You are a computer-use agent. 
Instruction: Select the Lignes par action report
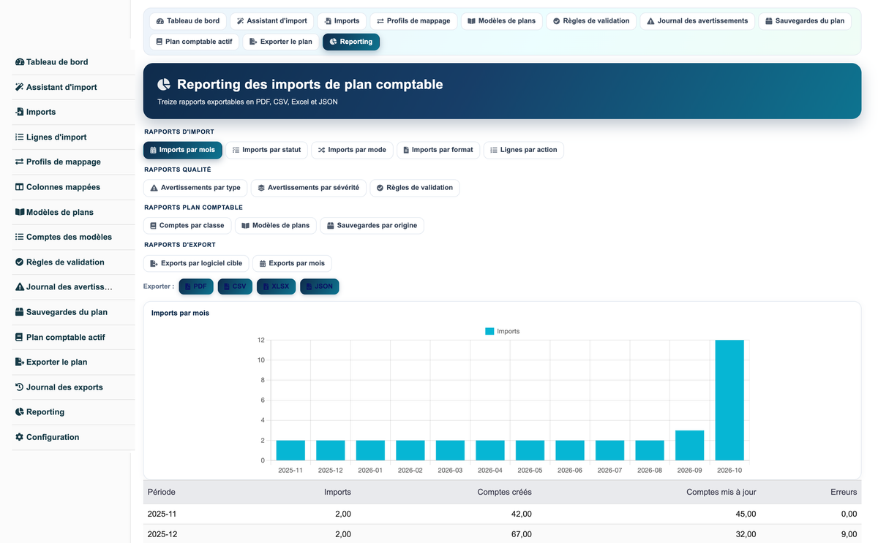[523, 150]
